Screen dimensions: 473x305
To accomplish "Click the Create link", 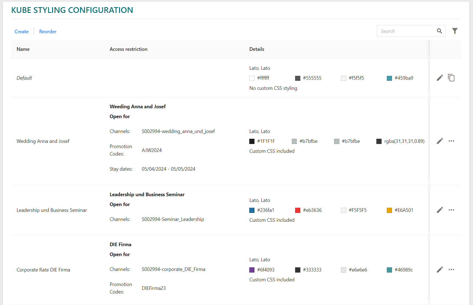I will coord(21,32).
